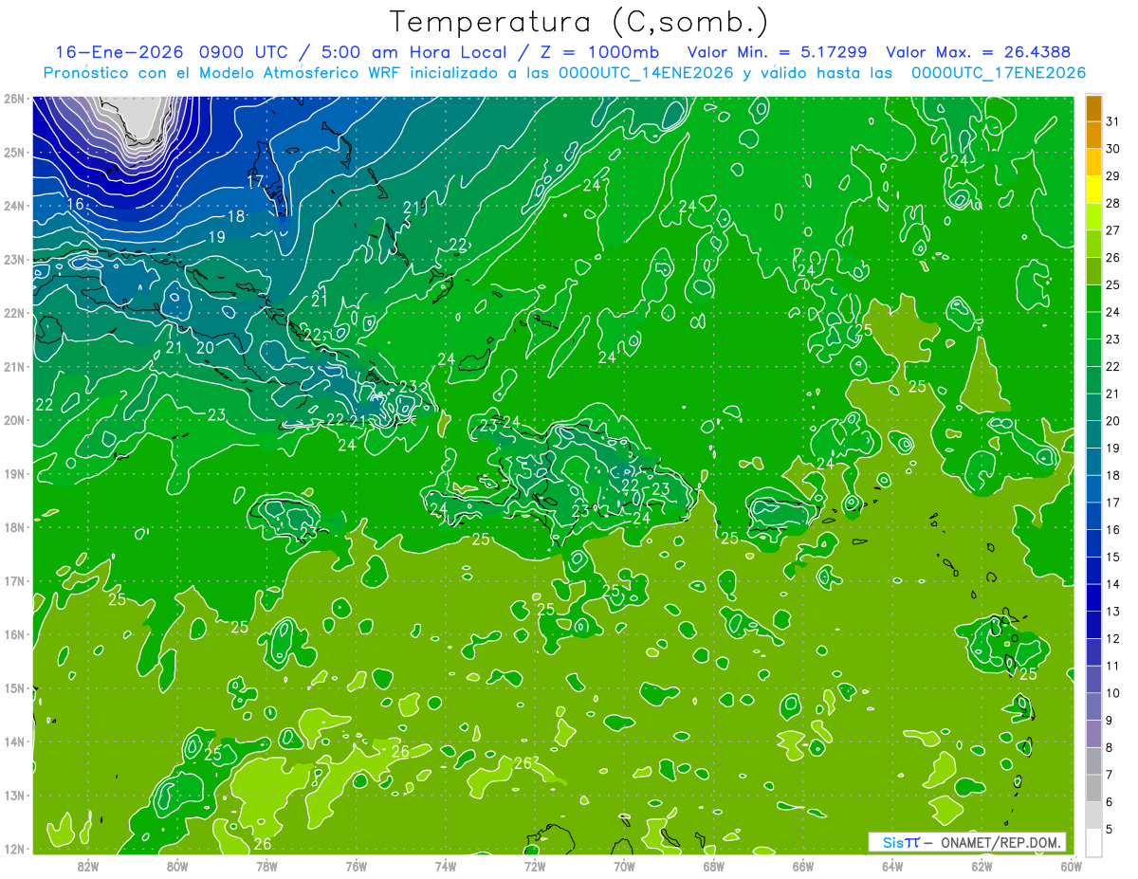Click the '16' contour label on the map
Screen dimensions: 1138x879
(76, 204)
